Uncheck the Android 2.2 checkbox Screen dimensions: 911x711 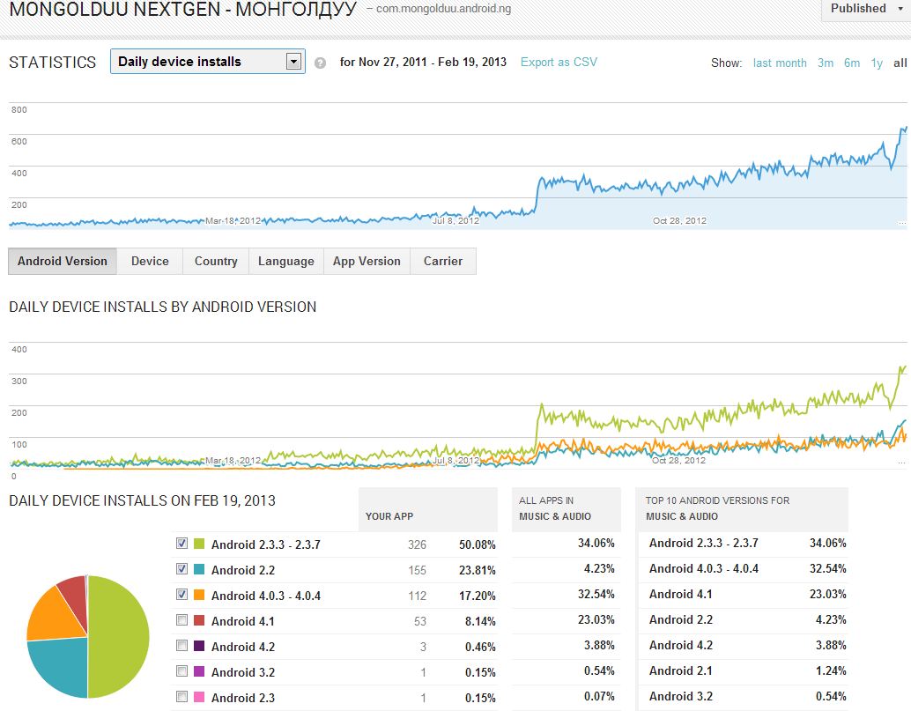(181, 569)
